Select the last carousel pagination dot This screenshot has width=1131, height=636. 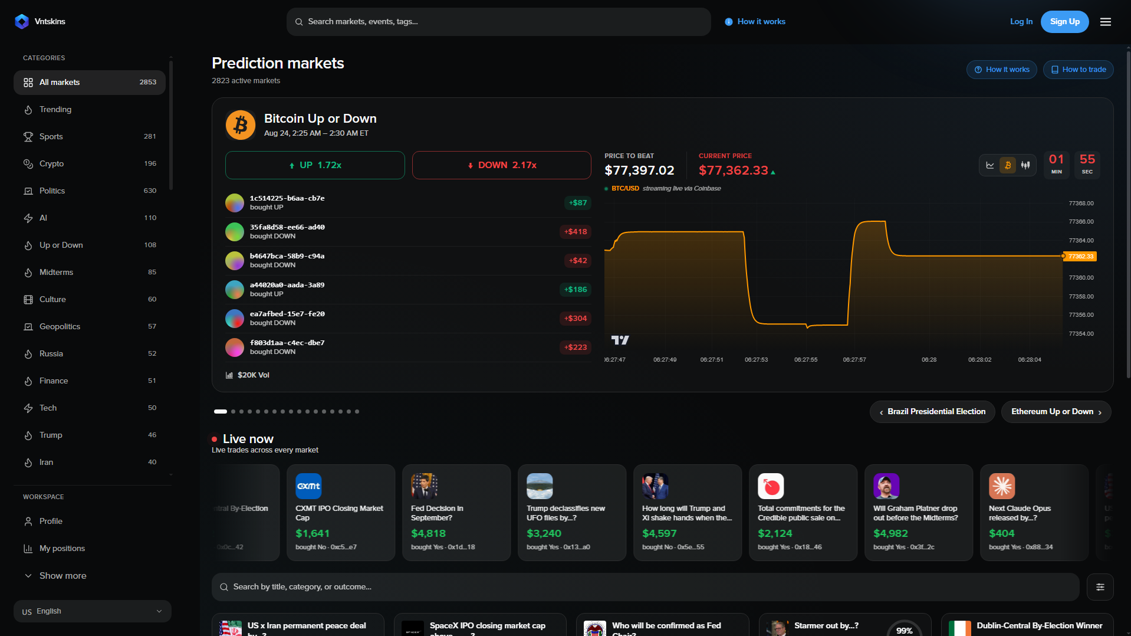point(357,412)
